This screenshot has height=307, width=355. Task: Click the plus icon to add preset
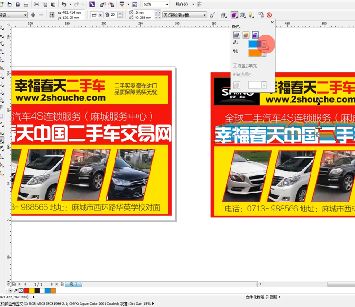click(x=33, y=15)
